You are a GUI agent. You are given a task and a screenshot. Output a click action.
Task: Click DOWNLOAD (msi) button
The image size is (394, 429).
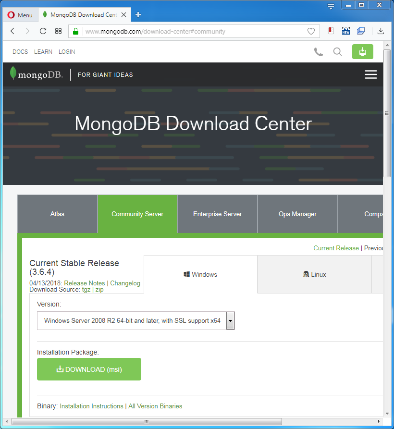coord(89,369)
